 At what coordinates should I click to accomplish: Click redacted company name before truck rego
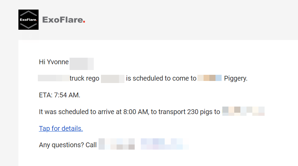click(54, 78)
